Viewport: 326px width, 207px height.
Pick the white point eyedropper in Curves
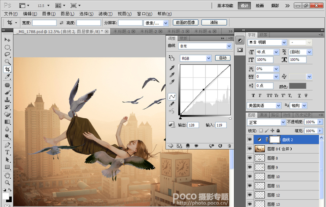pyautogui.click(x=172, y=82)
